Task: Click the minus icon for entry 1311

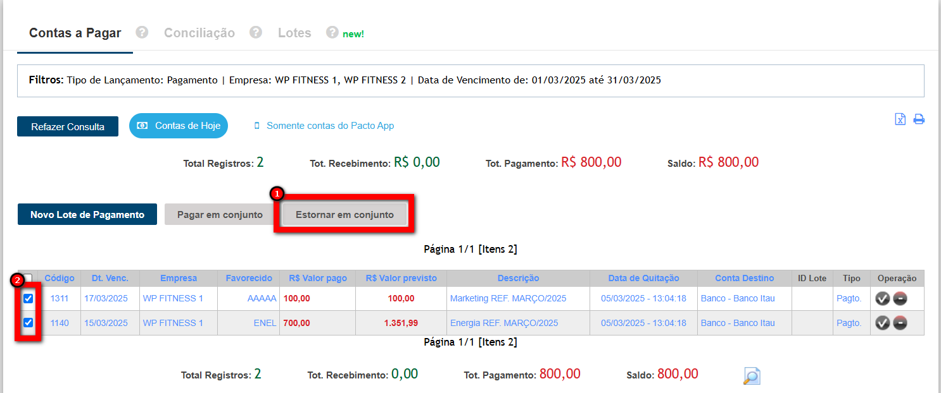Action: [900, 299]
